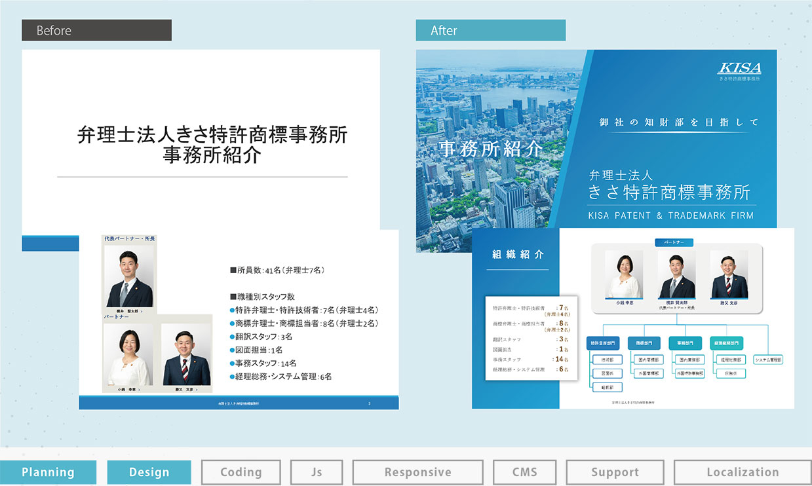812x486 pixels.
Task: Click the Localization button
Action: tap(742, 472)
